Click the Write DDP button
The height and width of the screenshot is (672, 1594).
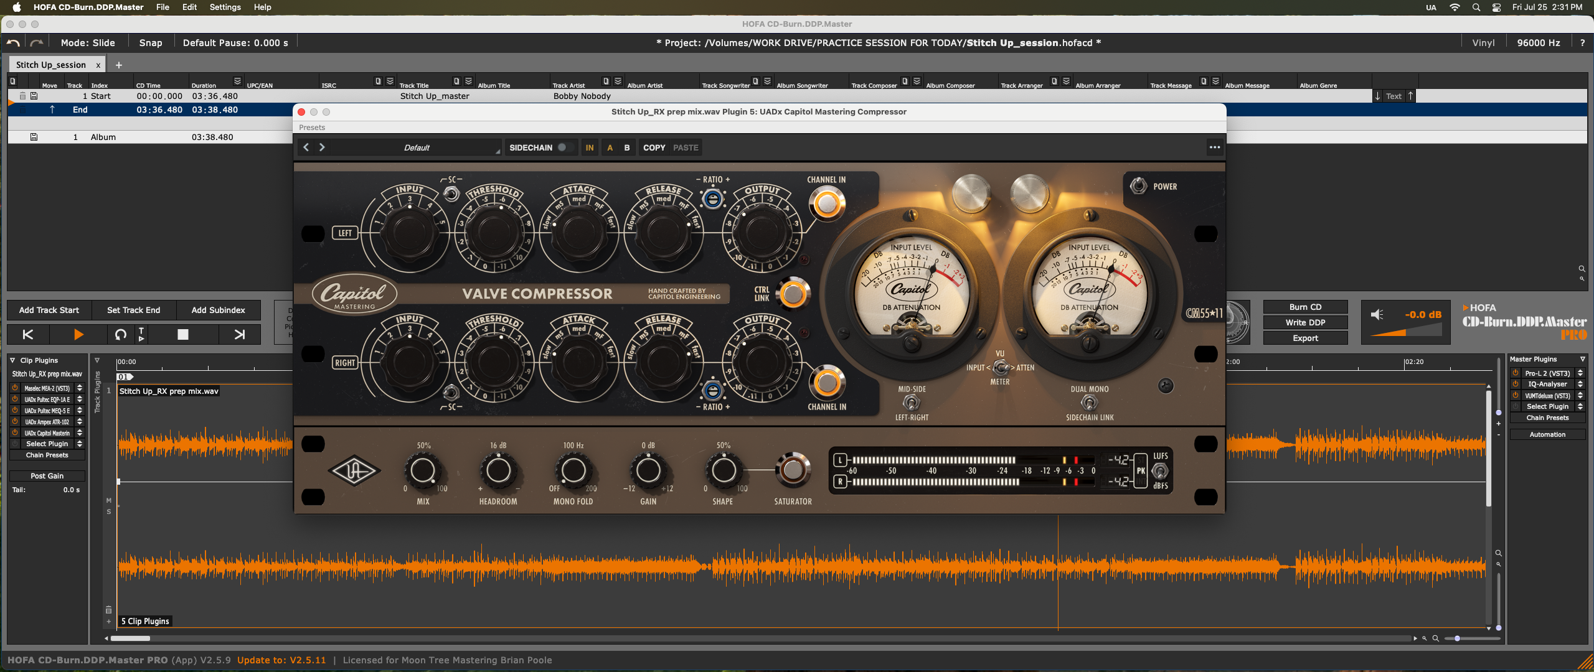(x=1305, y=322)
